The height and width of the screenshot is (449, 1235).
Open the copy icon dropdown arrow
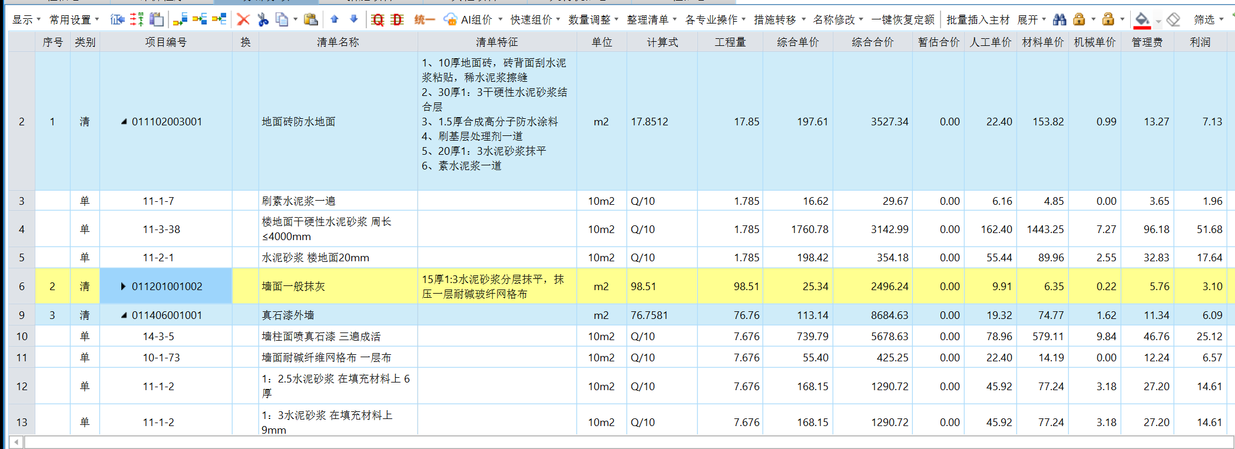[295, 19]
